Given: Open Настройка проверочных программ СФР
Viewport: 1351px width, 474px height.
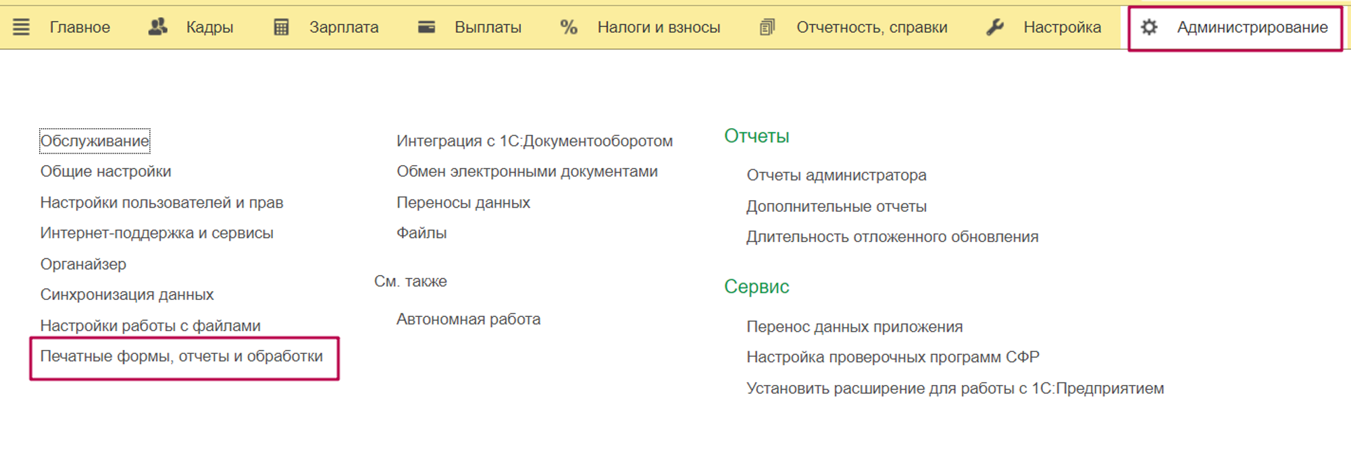Looking at the screenshot, I should coord(892,357).
